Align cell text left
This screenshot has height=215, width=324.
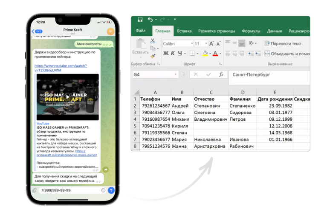click(x=228, y=54)
